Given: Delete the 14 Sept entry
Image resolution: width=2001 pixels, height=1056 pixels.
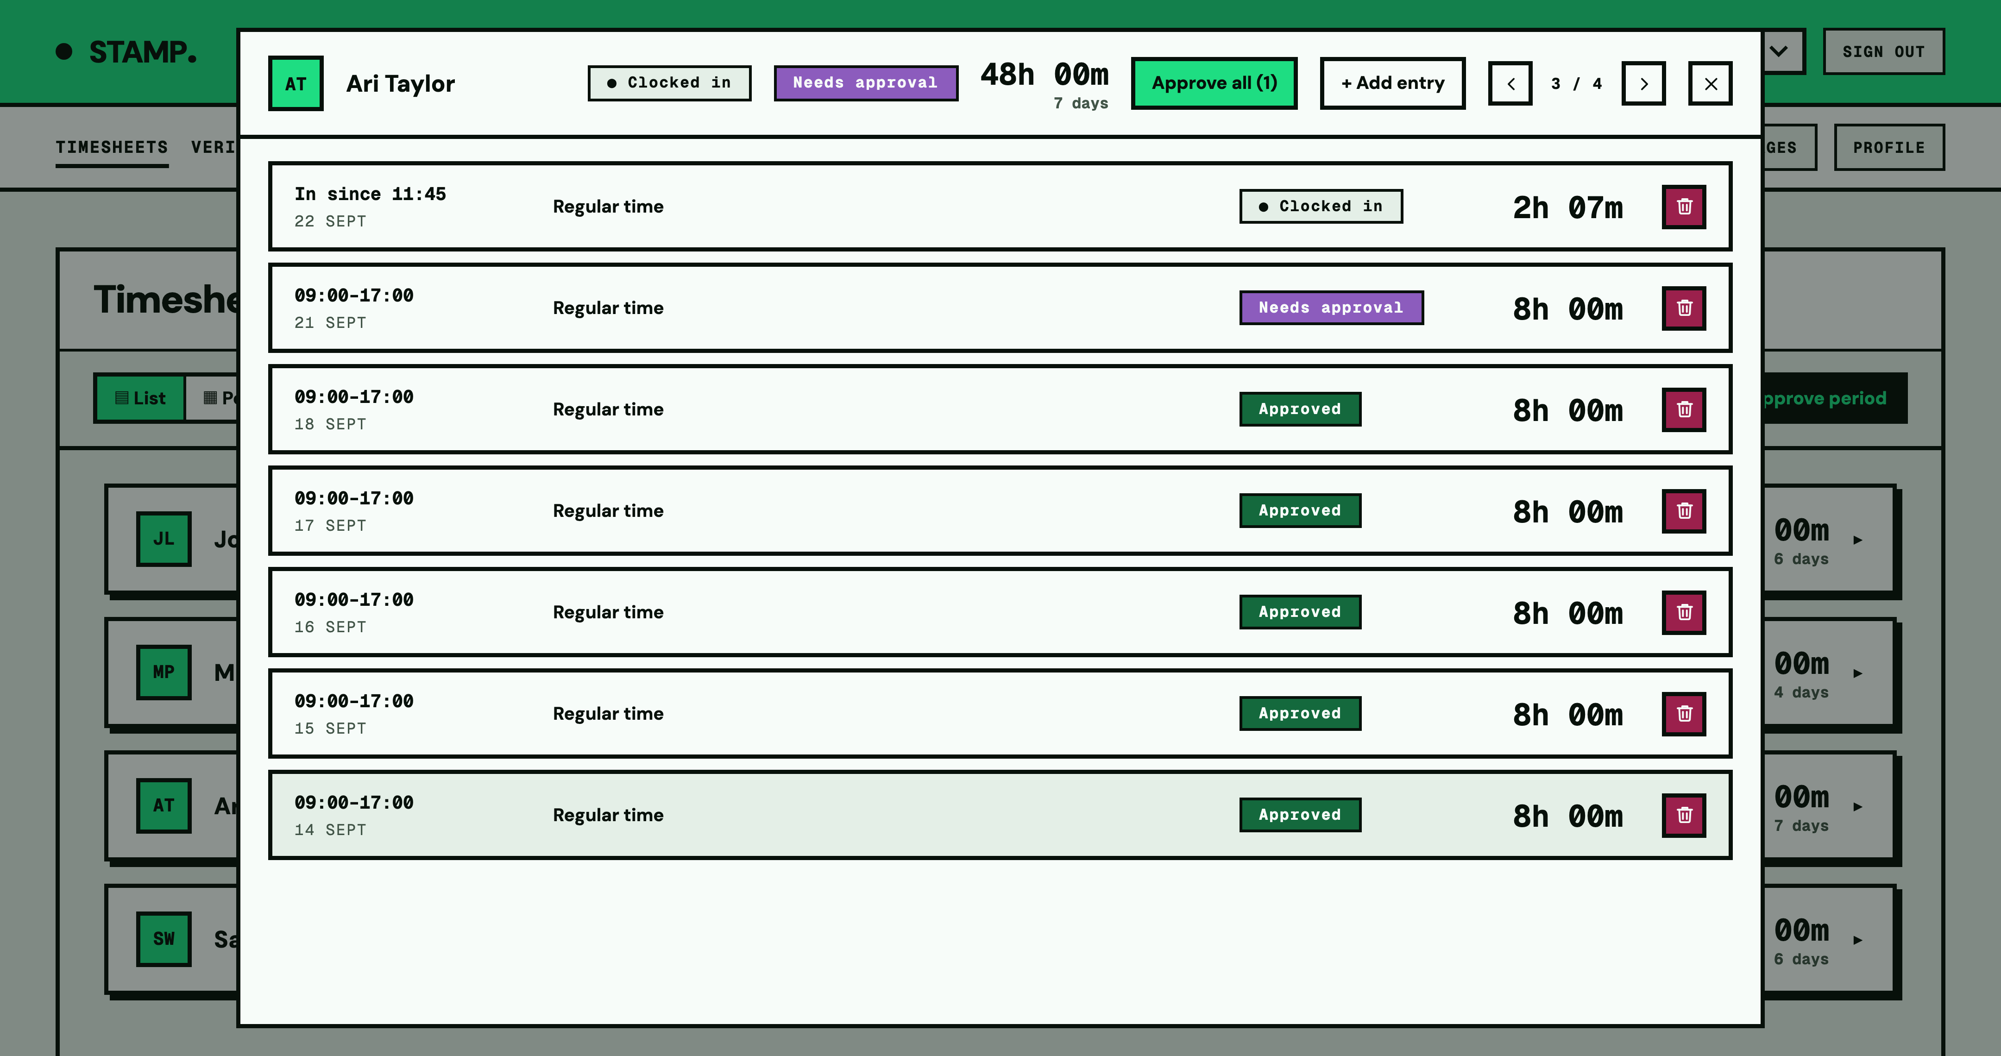Looking at the screenshot, I should (1683, 815).
